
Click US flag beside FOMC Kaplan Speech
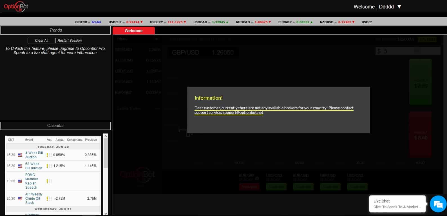click(20, 181)
